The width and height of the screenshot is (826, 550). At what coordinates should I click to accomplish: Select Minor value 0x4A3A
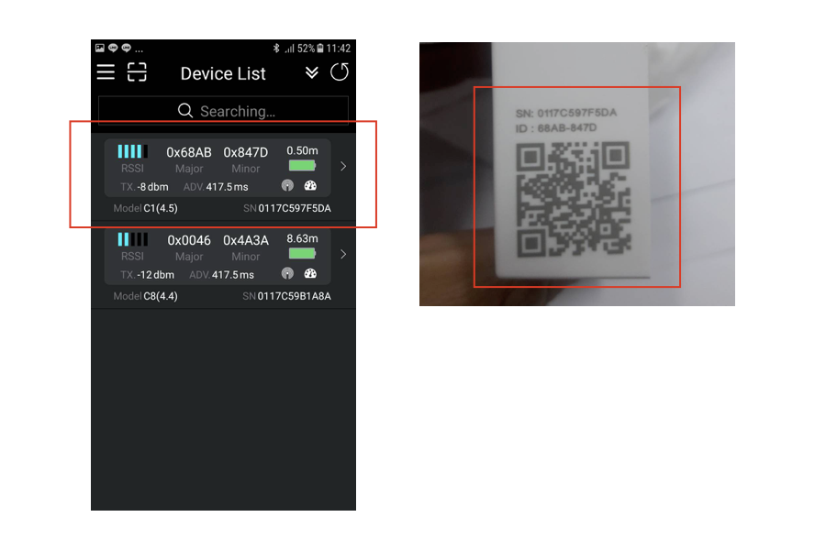click(x=246, y=240)
